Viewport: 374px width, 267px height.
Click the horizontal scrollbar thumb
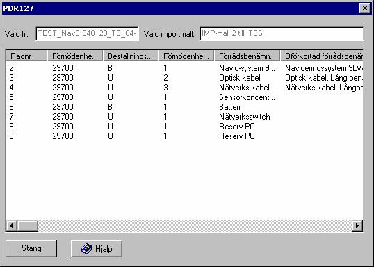[27, 225]
